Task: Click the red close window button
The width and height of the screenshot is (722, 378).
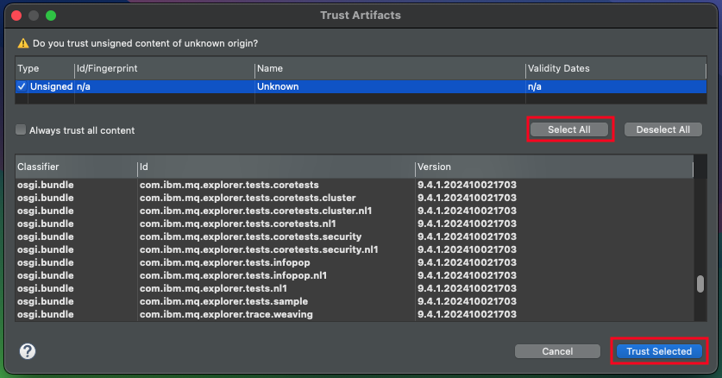Action: (16, 16)
